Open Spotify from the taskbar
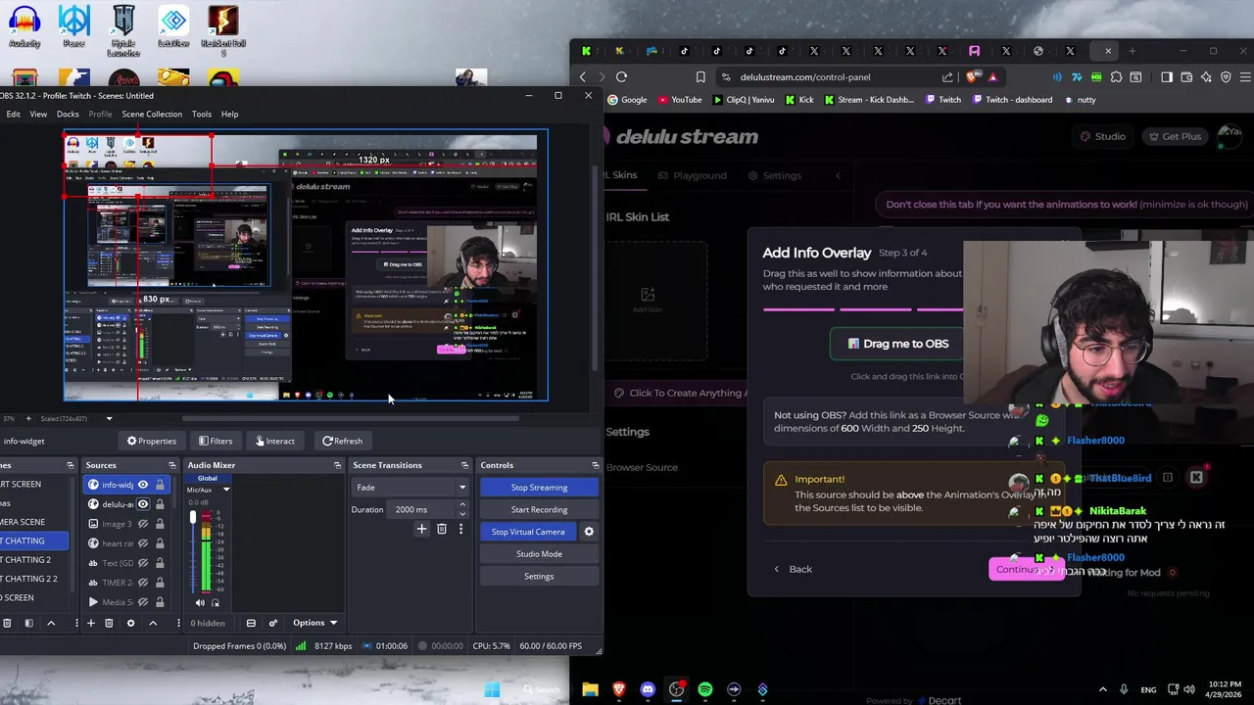 pyautogui.click(x=705, y=689)
